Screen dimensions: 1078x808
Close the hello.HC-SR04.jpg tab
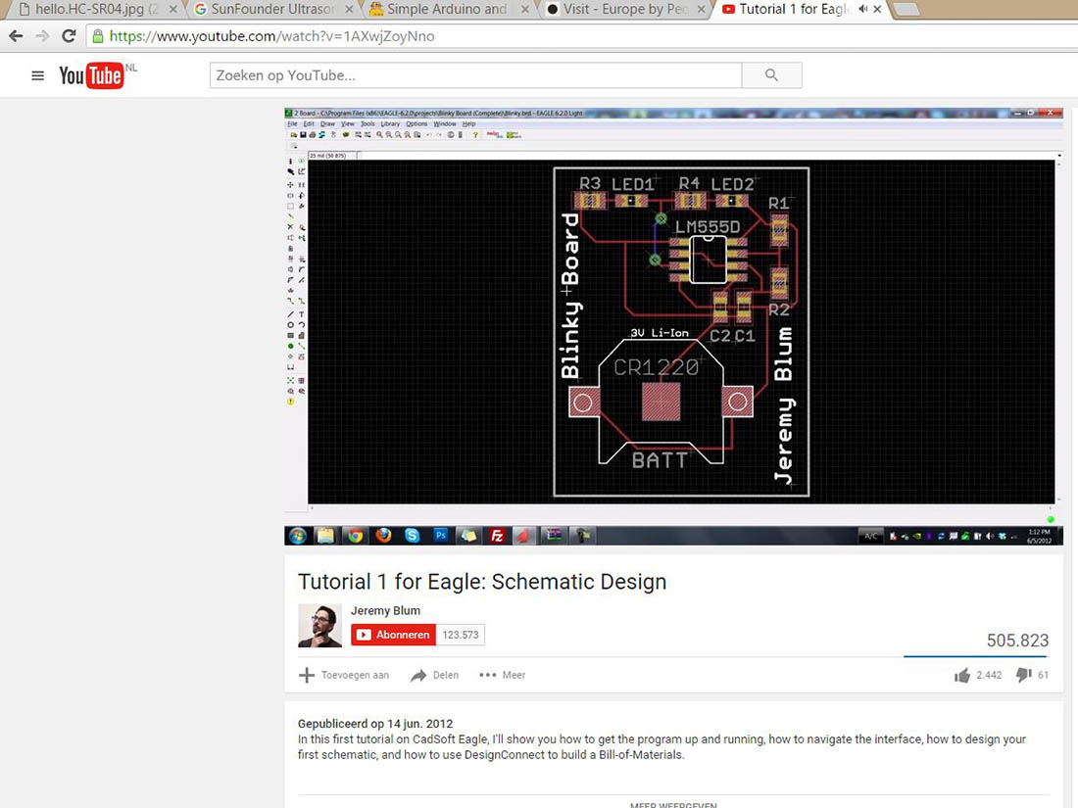click(x=172, y=10)
